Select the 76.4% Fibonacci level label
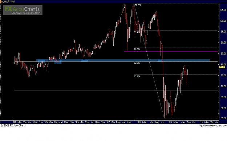 tap(137, 32)
